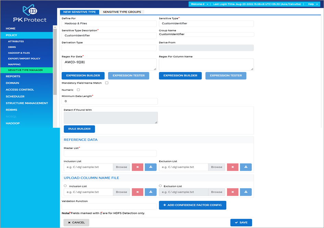Switch to New Sensitive Type tab
Viewport: 324px width, 228px height.
click(x=80, y=12)
